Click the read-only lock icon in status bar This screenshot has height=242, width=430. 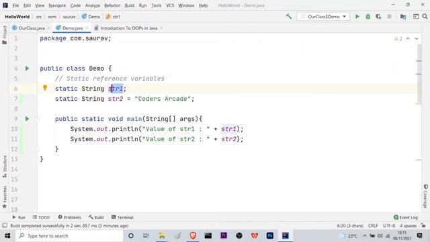click(x=423, y=226)
